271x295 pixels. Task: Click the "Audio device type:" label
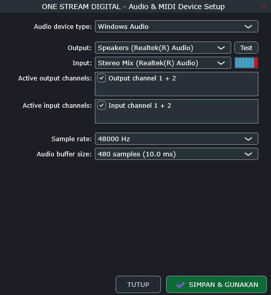click(x=63, y=26)
